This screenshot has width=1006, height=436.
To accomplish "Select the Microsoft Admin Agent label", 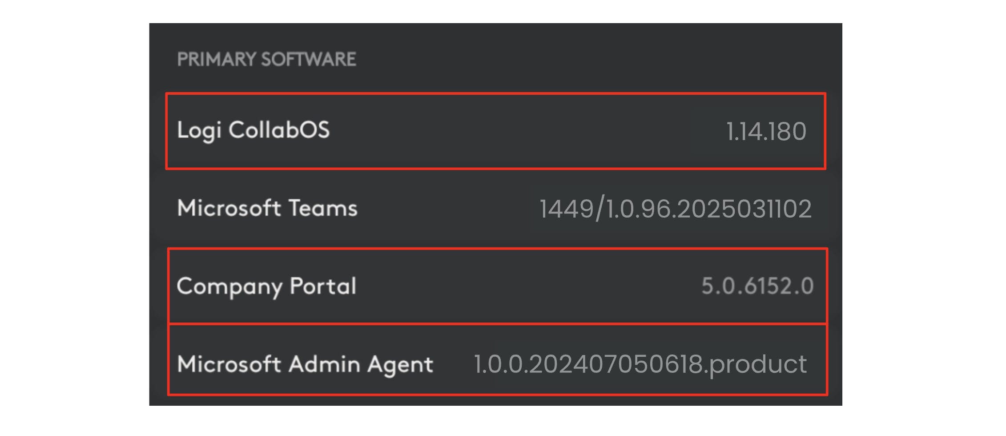I will (305, 364).
